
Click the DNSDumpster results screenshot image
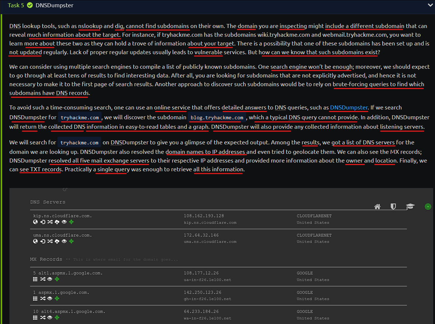click(221, 256)
